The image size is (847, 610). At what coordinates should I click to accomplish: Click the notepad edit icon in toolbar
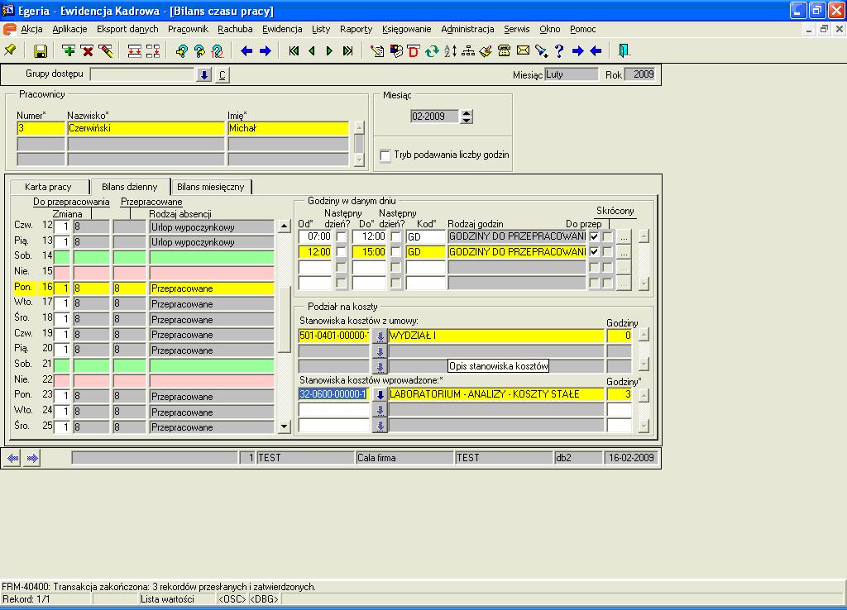(377, 51)
